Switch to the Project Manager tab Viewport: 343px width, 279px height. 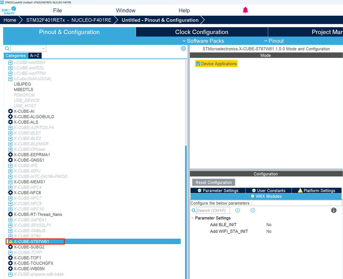[305, 32]
